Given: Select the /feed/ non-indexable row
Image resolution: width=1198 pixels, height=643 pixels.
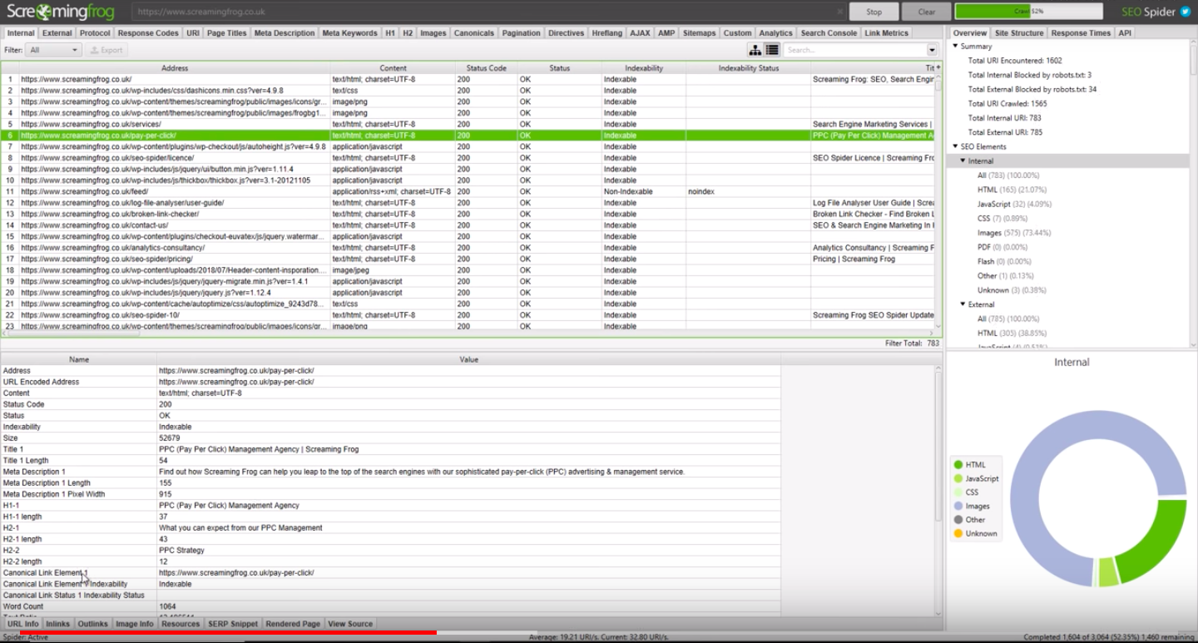Looking at the screenshot, I should [468, 191].
